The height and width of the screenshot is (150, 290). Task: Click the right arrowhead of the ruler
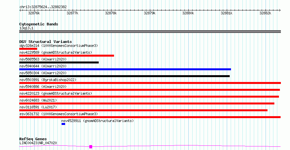tap(280, 10)
